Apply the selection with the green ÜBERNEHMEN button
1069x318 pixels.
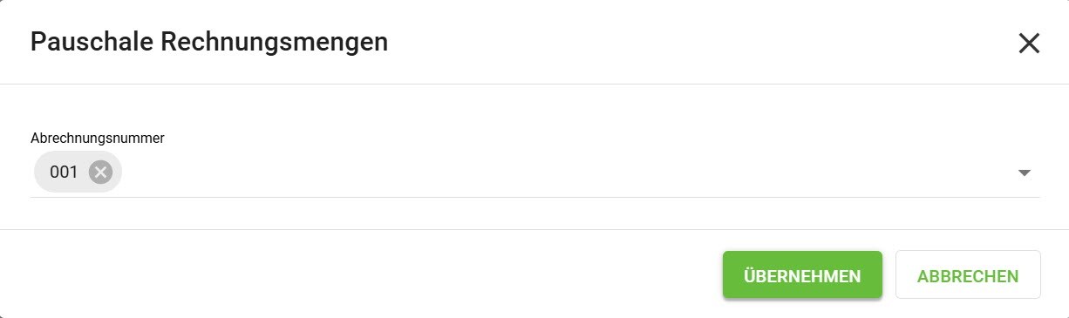point(802,275)
